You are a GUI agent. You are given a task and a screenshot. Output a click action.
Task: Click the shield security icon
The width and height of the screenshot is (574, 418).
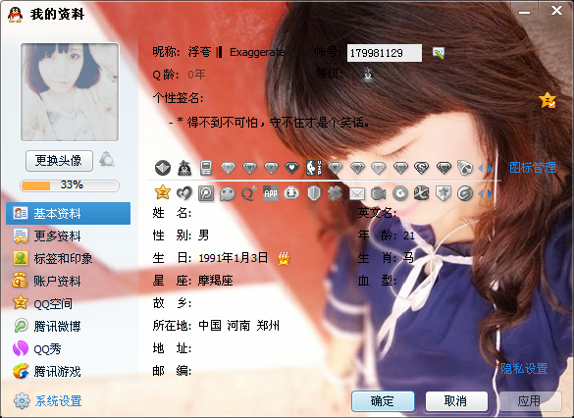point(314,193)
